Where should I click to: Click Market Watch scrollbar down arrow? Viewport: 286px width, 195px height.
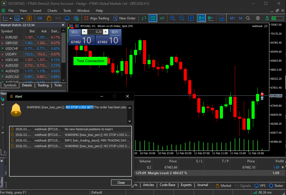coord(64,80)
